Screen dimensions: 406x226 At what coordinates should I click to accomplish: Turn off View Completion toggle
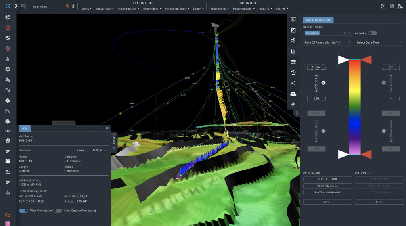[23, 211]
